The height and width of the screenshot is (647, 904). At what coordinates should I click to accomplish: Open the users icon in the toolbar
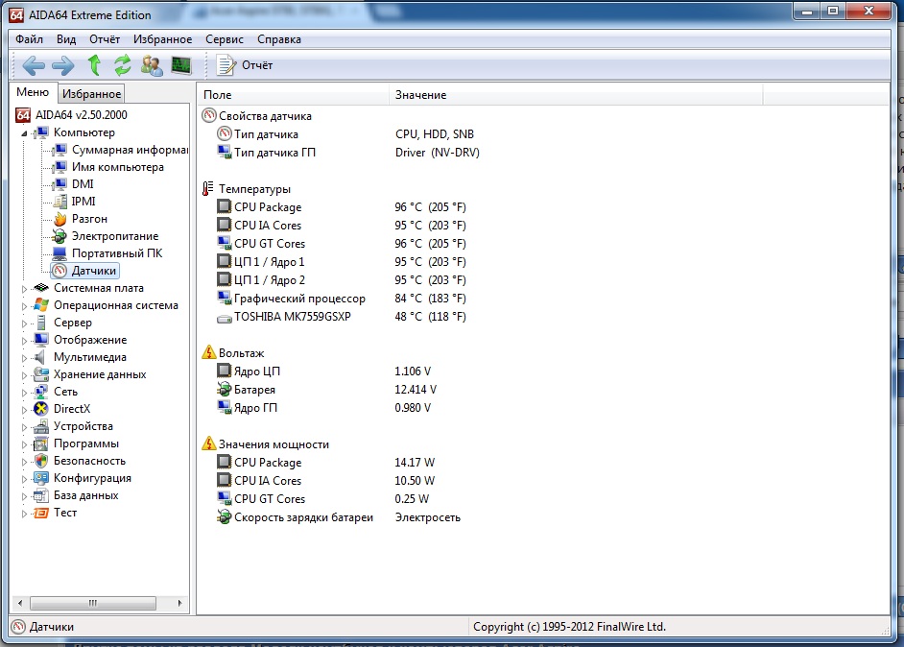[x=152, y=65]
